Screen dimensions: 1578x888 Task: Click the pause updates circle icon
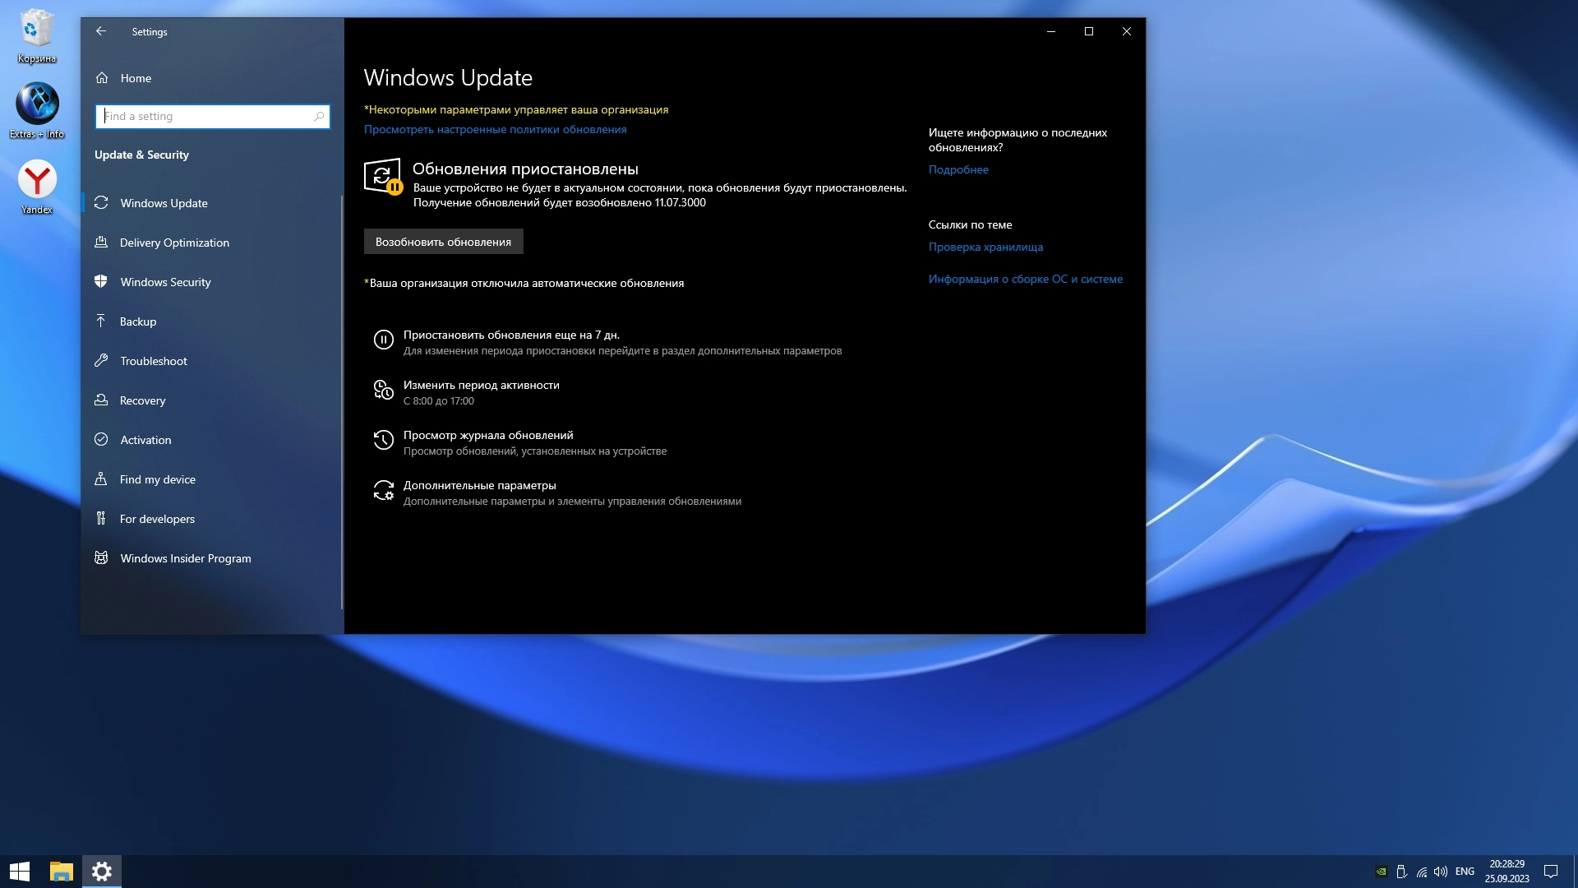[383, 340]
